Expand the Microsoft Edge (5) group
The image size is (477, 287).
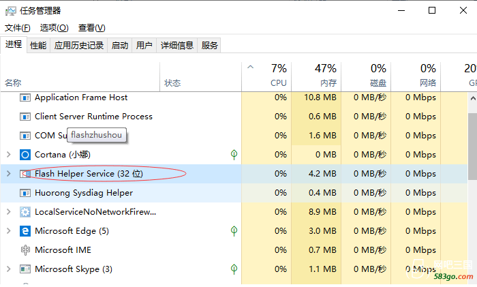[x=9, y=231]
